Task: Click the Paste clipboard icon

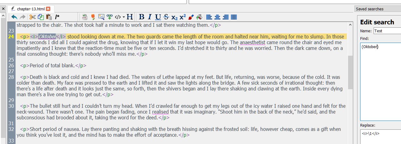Action: point(49,17)
